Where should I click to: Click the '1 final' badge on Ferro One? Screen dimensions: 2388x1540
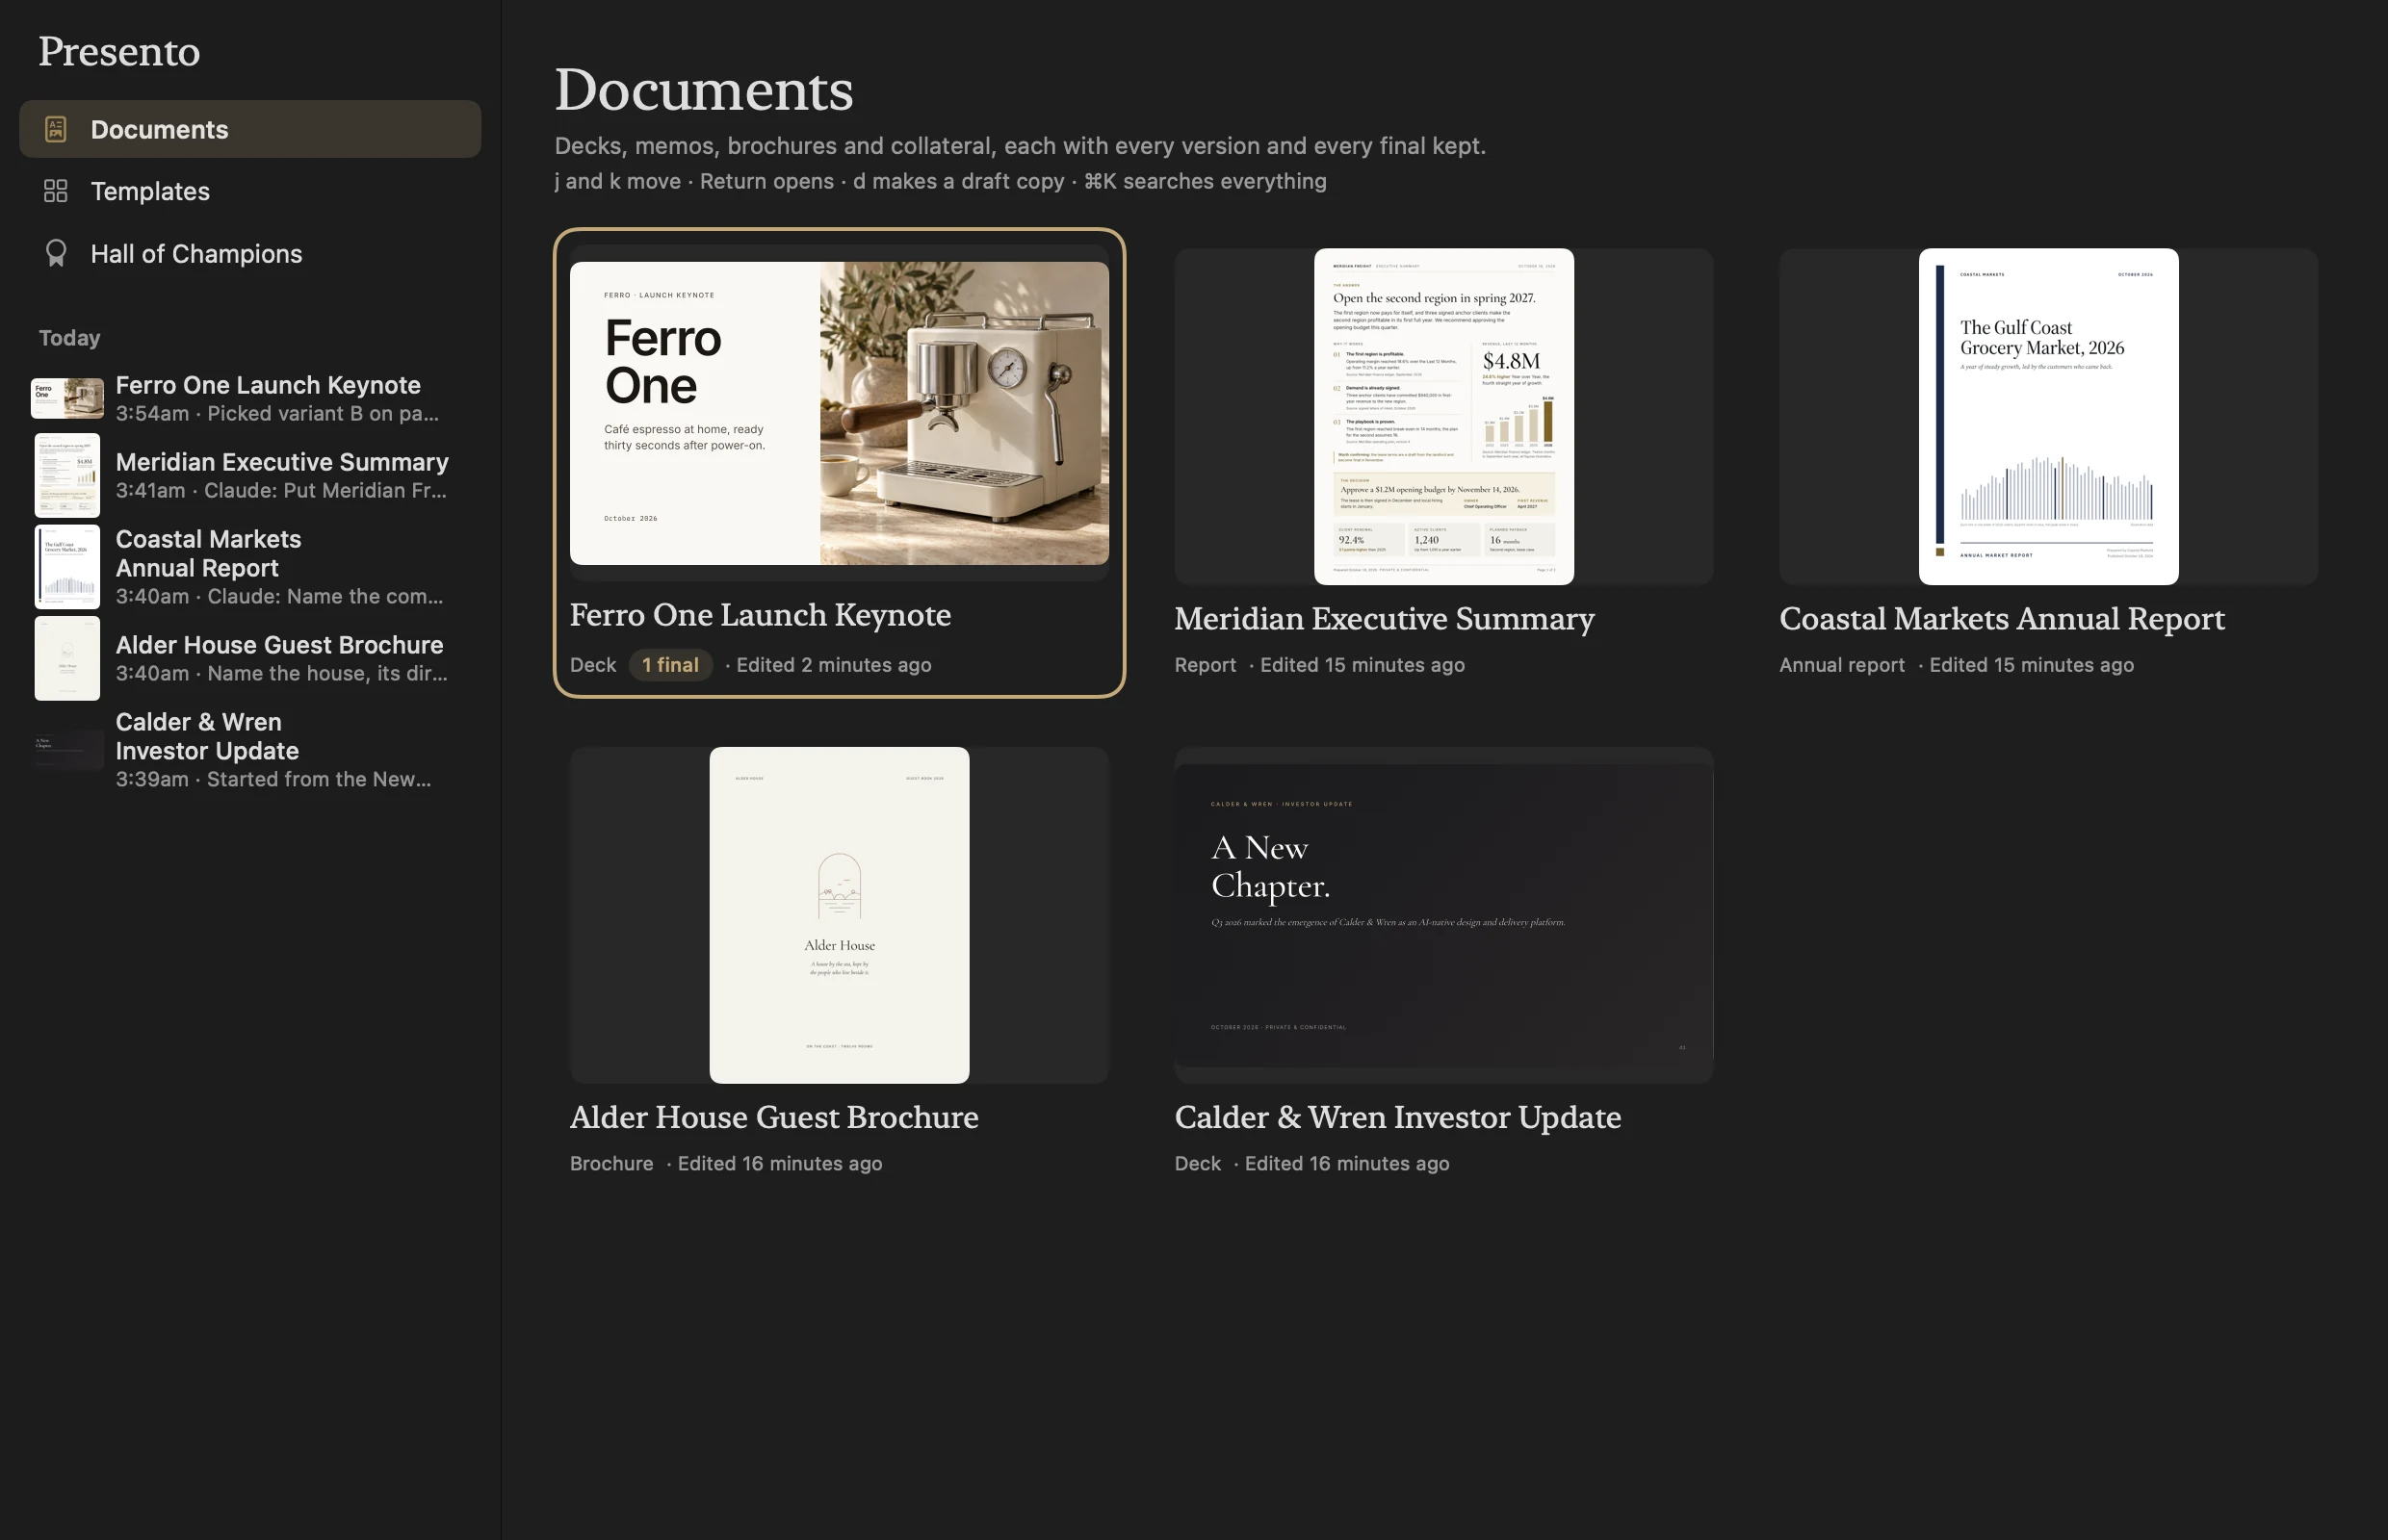click(670, 665)
